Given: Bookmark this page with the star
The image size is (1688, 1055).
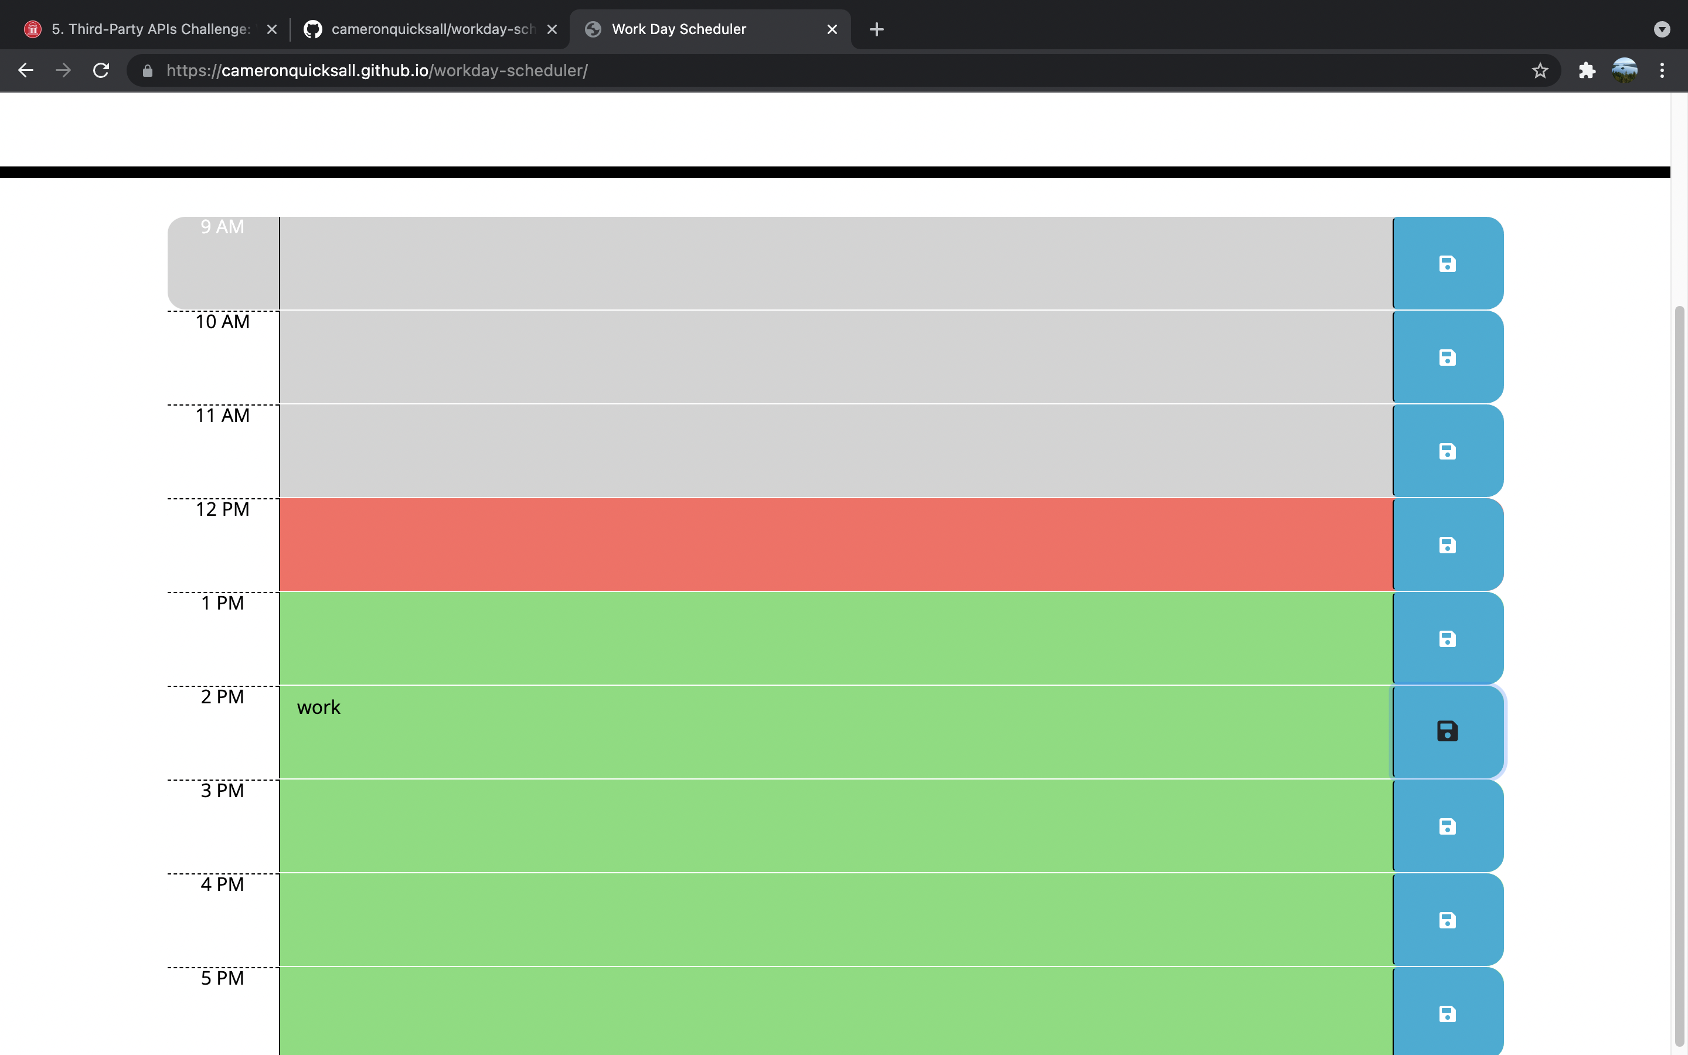Looking at the screenshot, I should [1540, 70].
